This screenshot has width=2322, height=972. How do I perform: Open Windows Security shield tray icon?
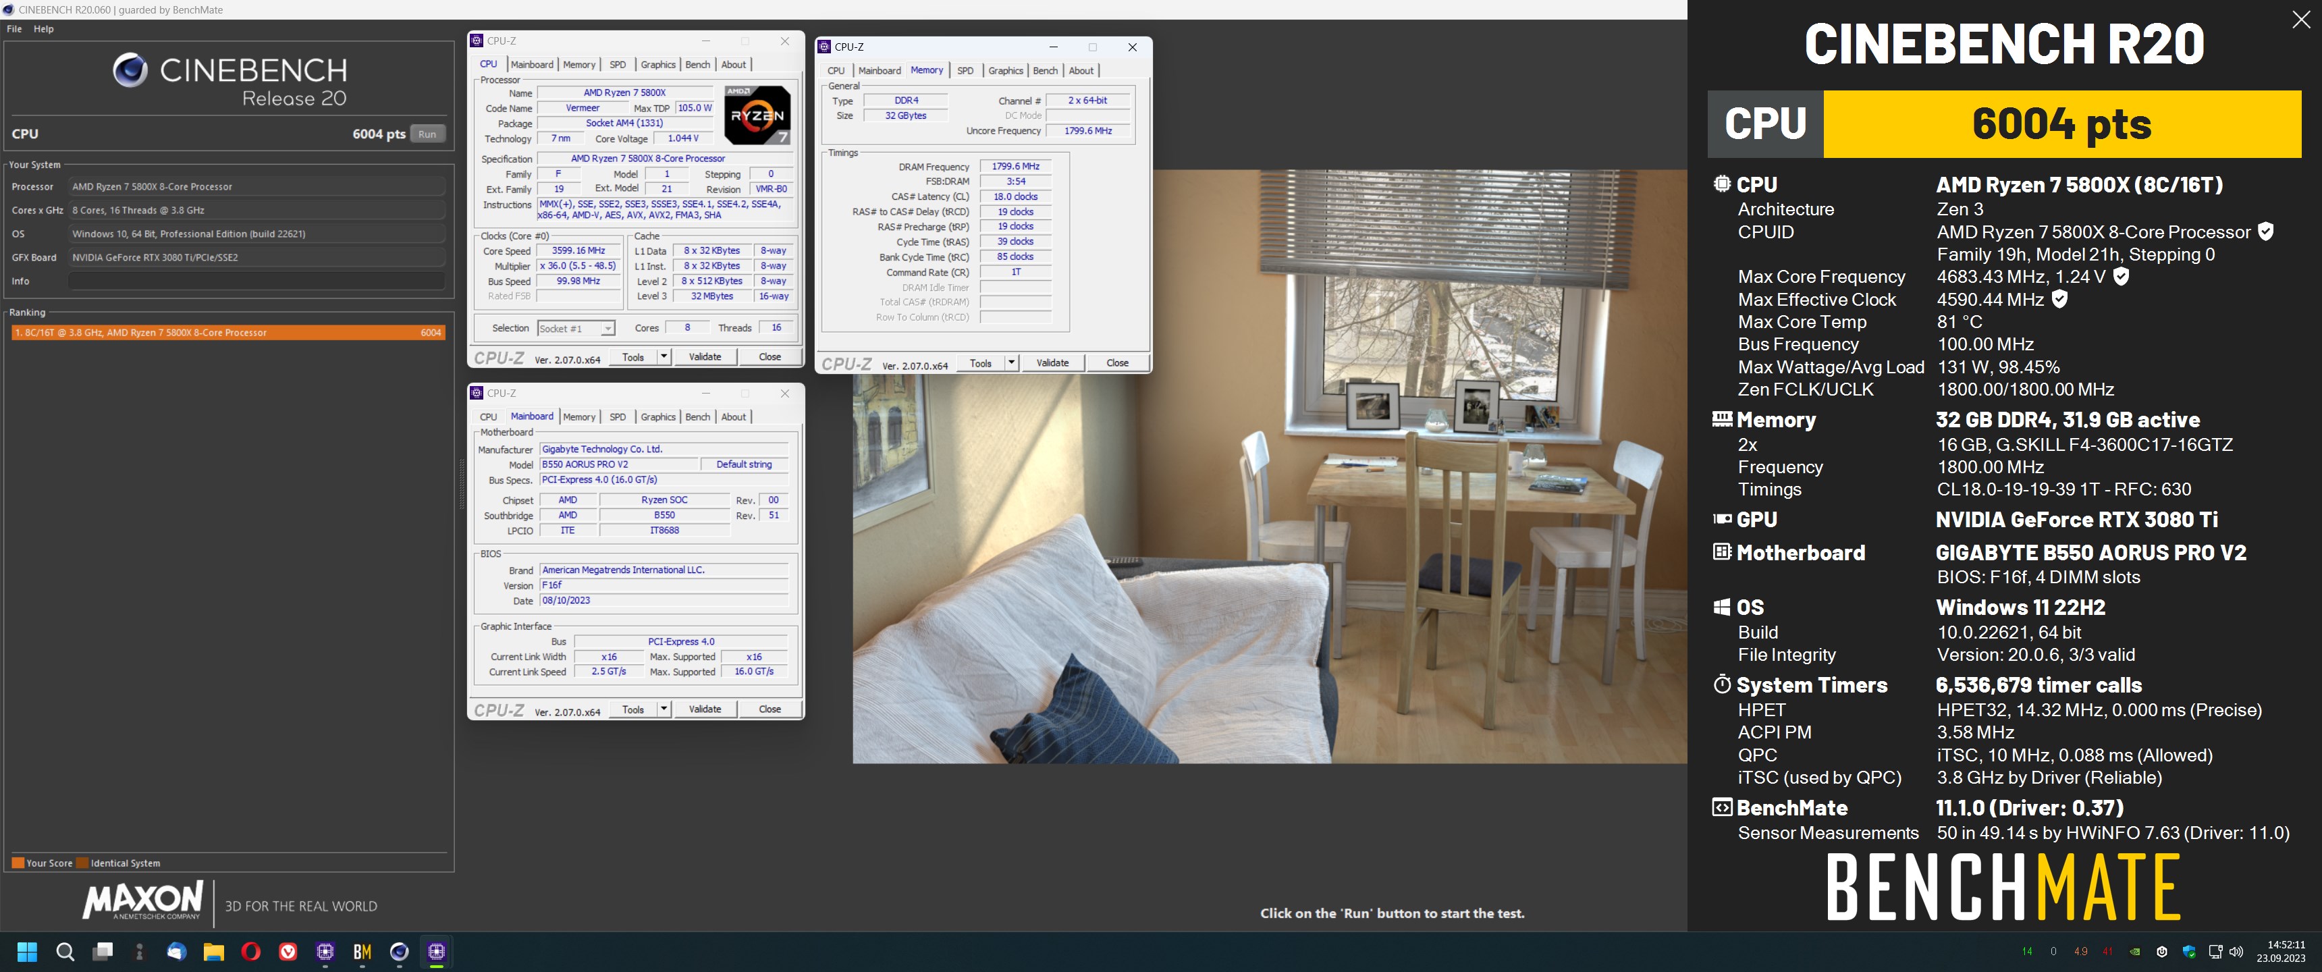pos(2188,951)
